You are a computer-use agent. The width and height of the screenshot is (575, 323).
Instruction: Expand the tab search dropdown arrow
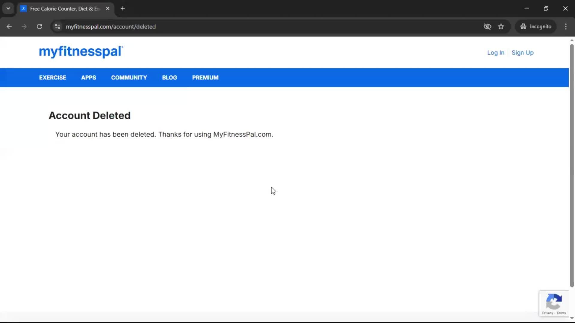[x=8, y=9]
